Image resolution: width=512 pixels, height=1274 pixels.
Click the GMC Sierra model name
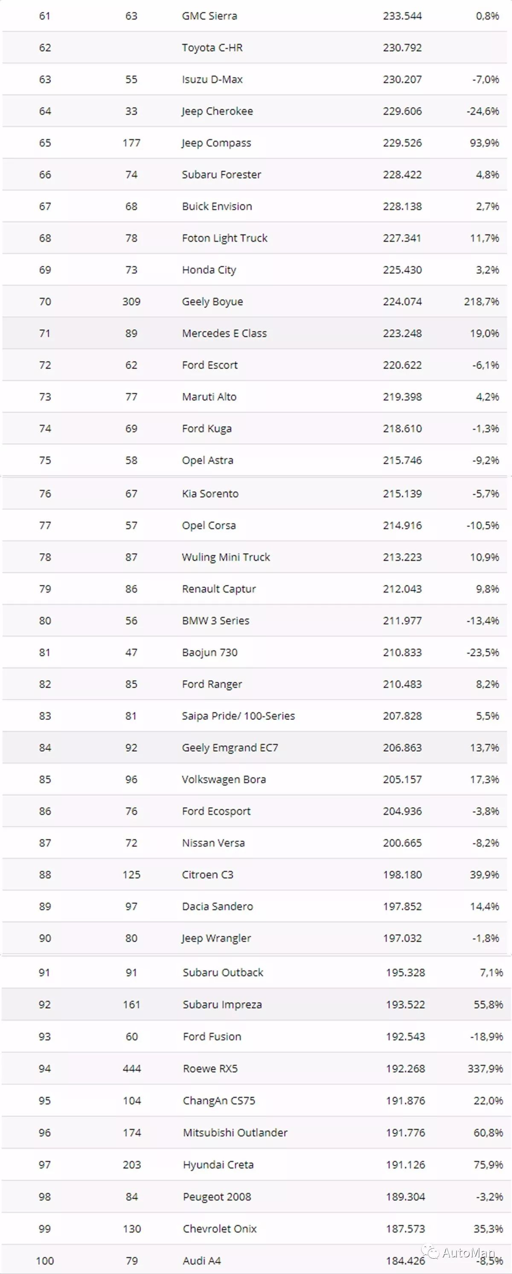click(x=209, y=16)
